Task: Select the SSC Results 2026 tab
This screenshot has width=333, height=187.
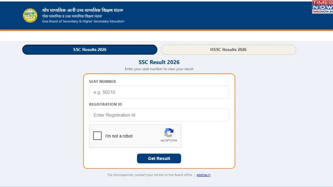Action: (x=89, y=50)
